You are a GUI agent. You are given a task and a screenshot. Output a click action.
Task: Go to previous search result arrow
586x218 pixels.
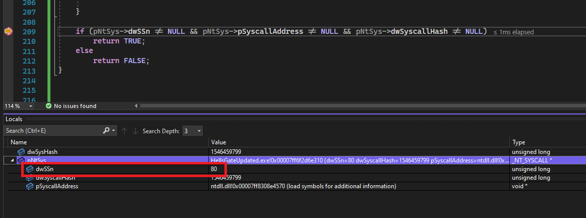[x=125, y=131]
